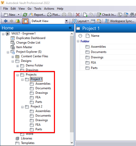Go up one folder level icon
136x146 pixels.
pyautogui.click(x=17, y=21)
